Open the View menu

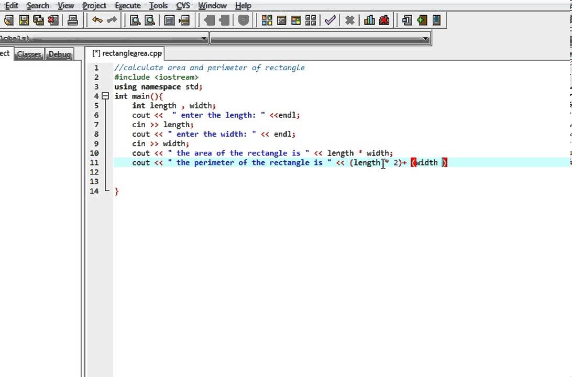(x=65, y=5)
